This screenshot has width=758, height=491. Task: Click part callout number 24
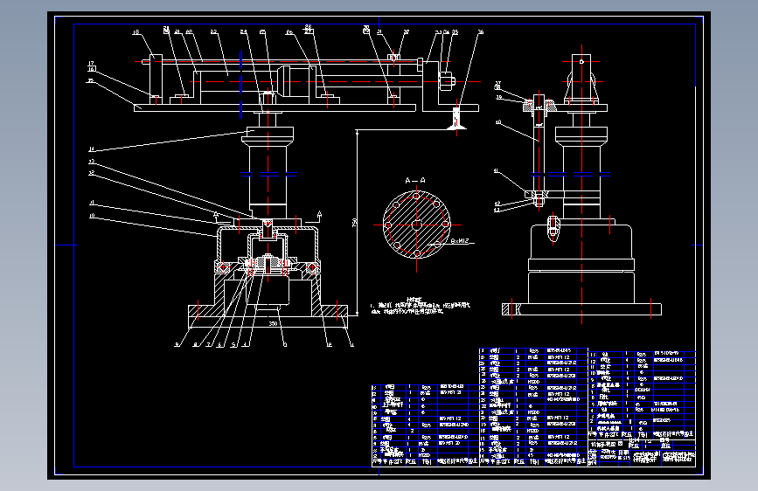point(244,32)
